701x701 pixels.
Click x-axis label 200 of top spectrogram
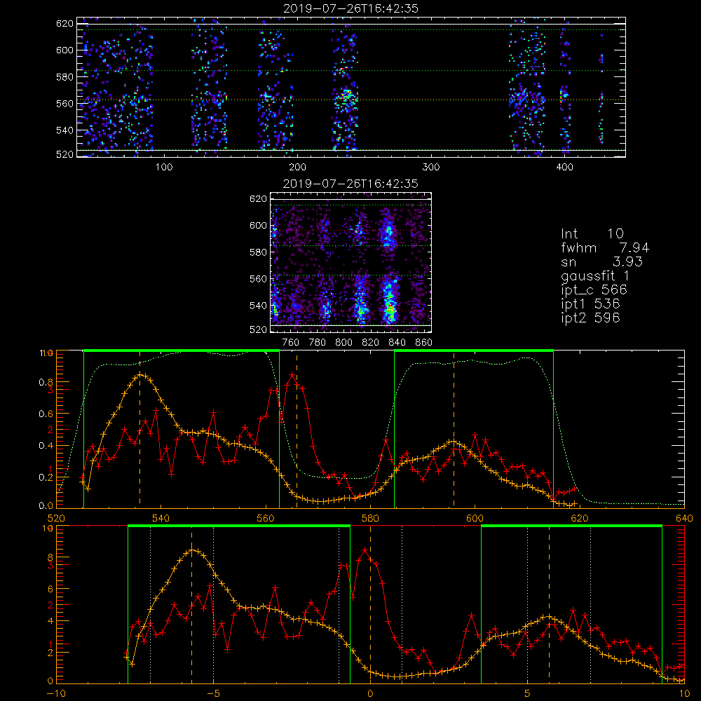click(297, 168)
